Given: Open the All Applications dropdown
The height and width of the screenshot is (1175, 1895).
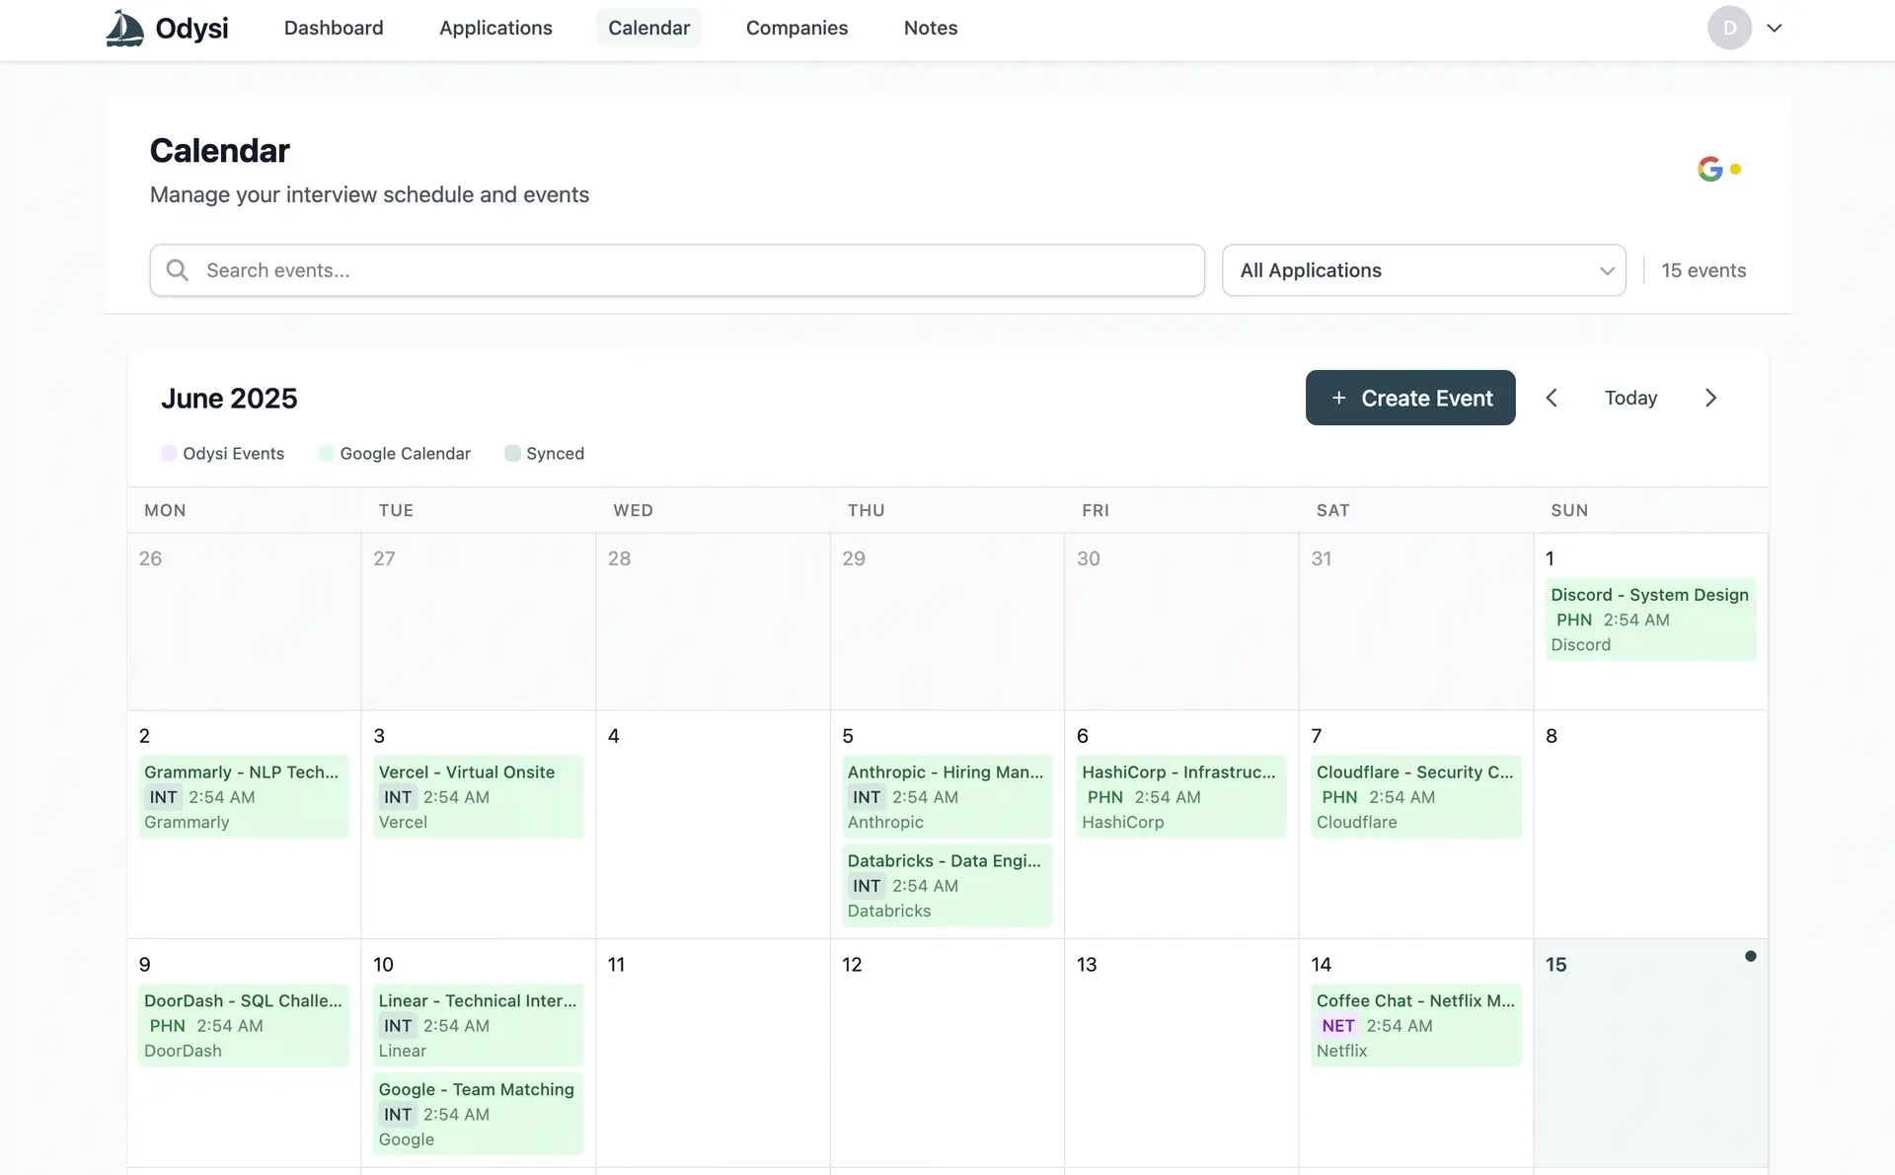Looking at the screenshot, I should [x=1423, y=270].
